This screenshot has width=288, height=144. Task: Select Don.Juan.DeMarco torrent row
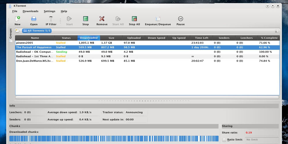[x=147, y=61]
